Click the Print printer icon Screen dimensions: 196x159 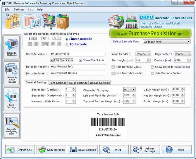coord(107,150)
